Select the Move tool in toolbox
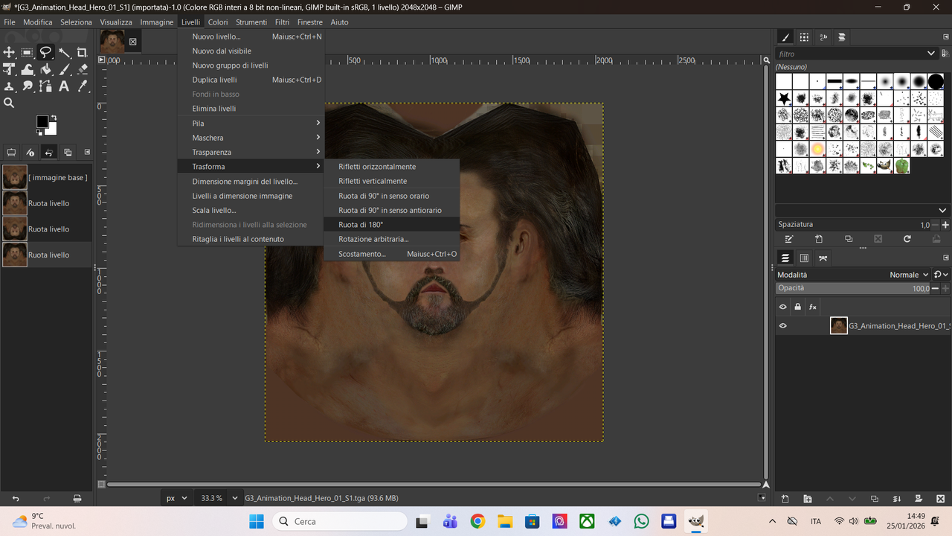This screenshot has width=952, height=536. click(9, 52)
